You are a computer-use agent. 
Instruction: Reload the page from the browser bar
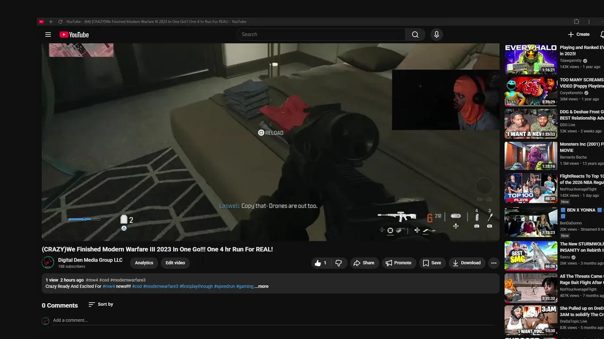click(x=60, y=22)
